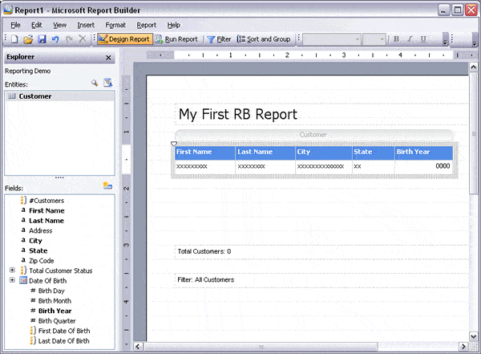The image size is (481, 354).
Task: Click the search entities magnifier icon
Action: (x=95, y=83)
